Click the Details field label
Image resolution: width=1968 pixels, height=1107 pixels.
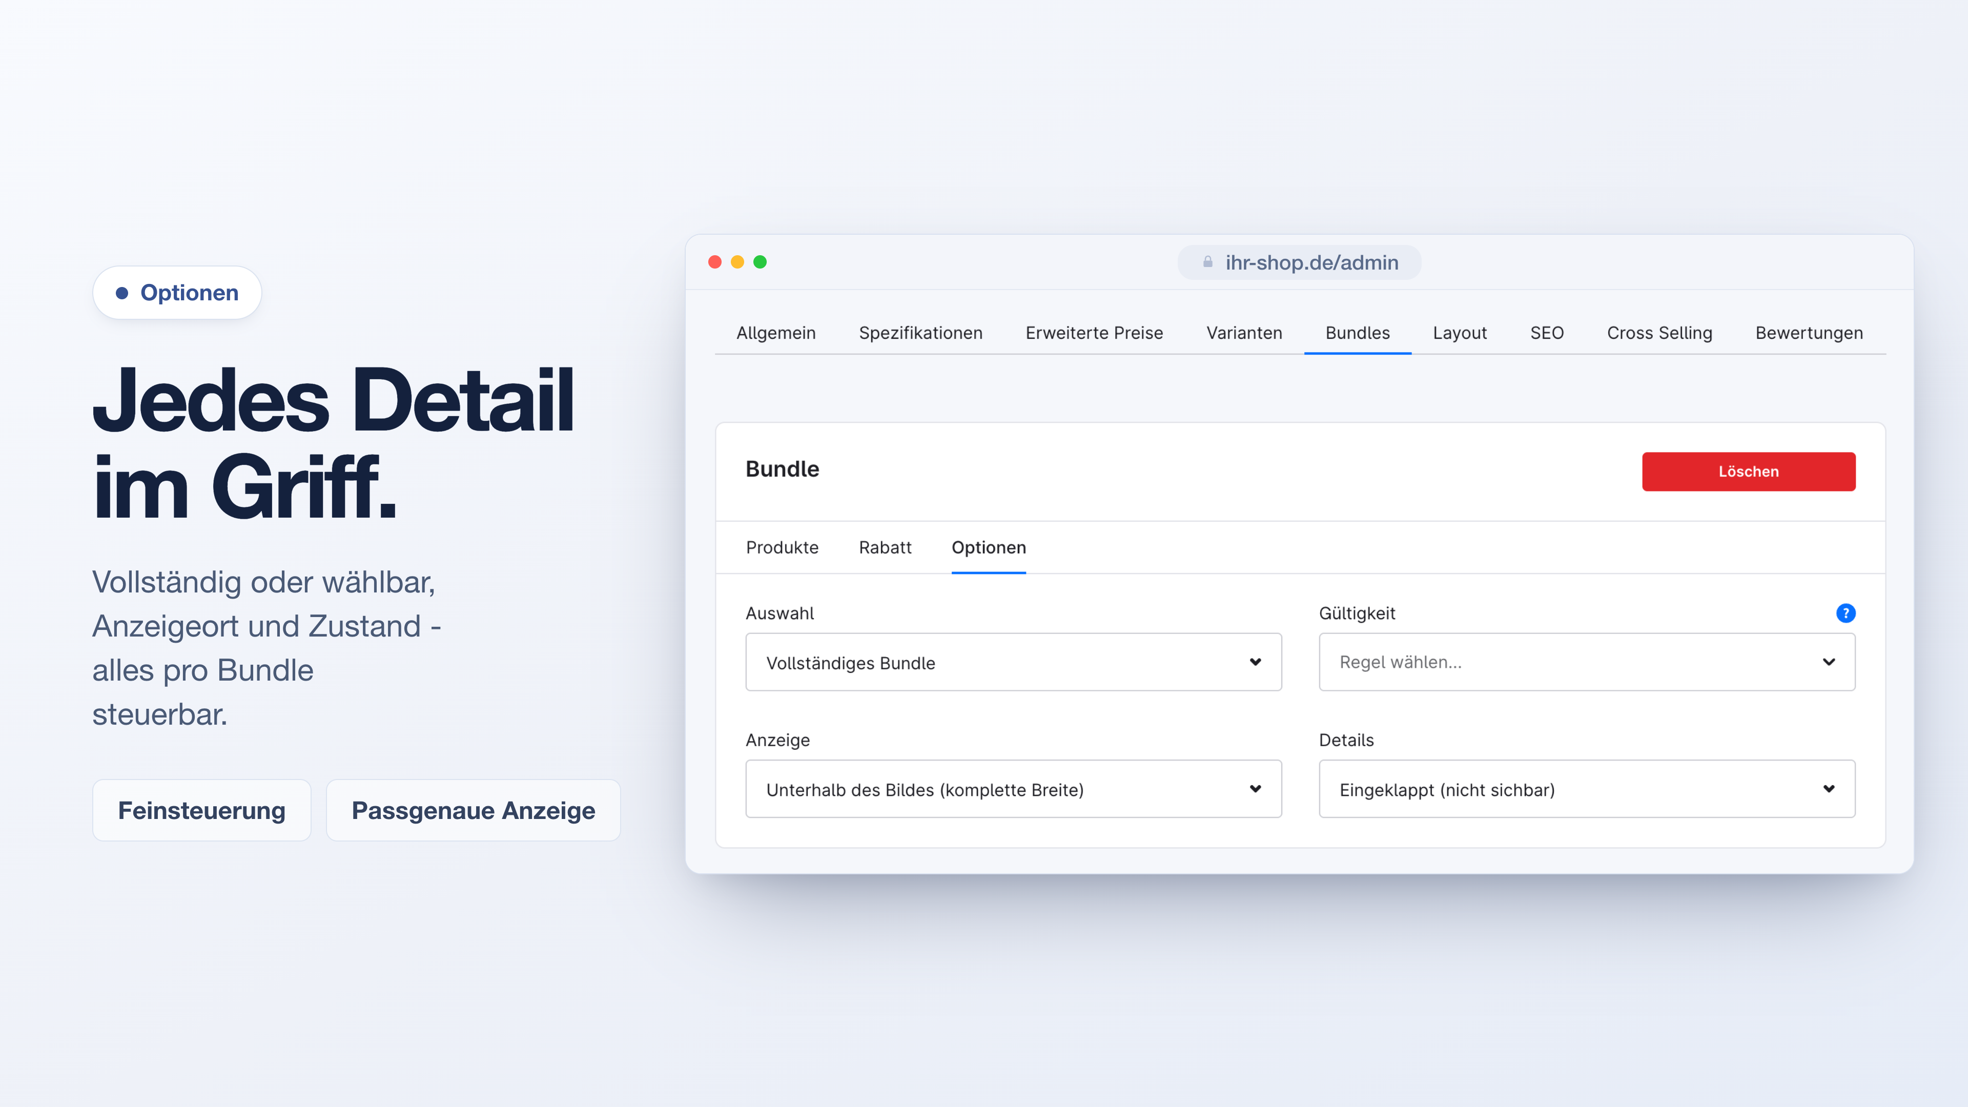click(x=1346, y=740)
